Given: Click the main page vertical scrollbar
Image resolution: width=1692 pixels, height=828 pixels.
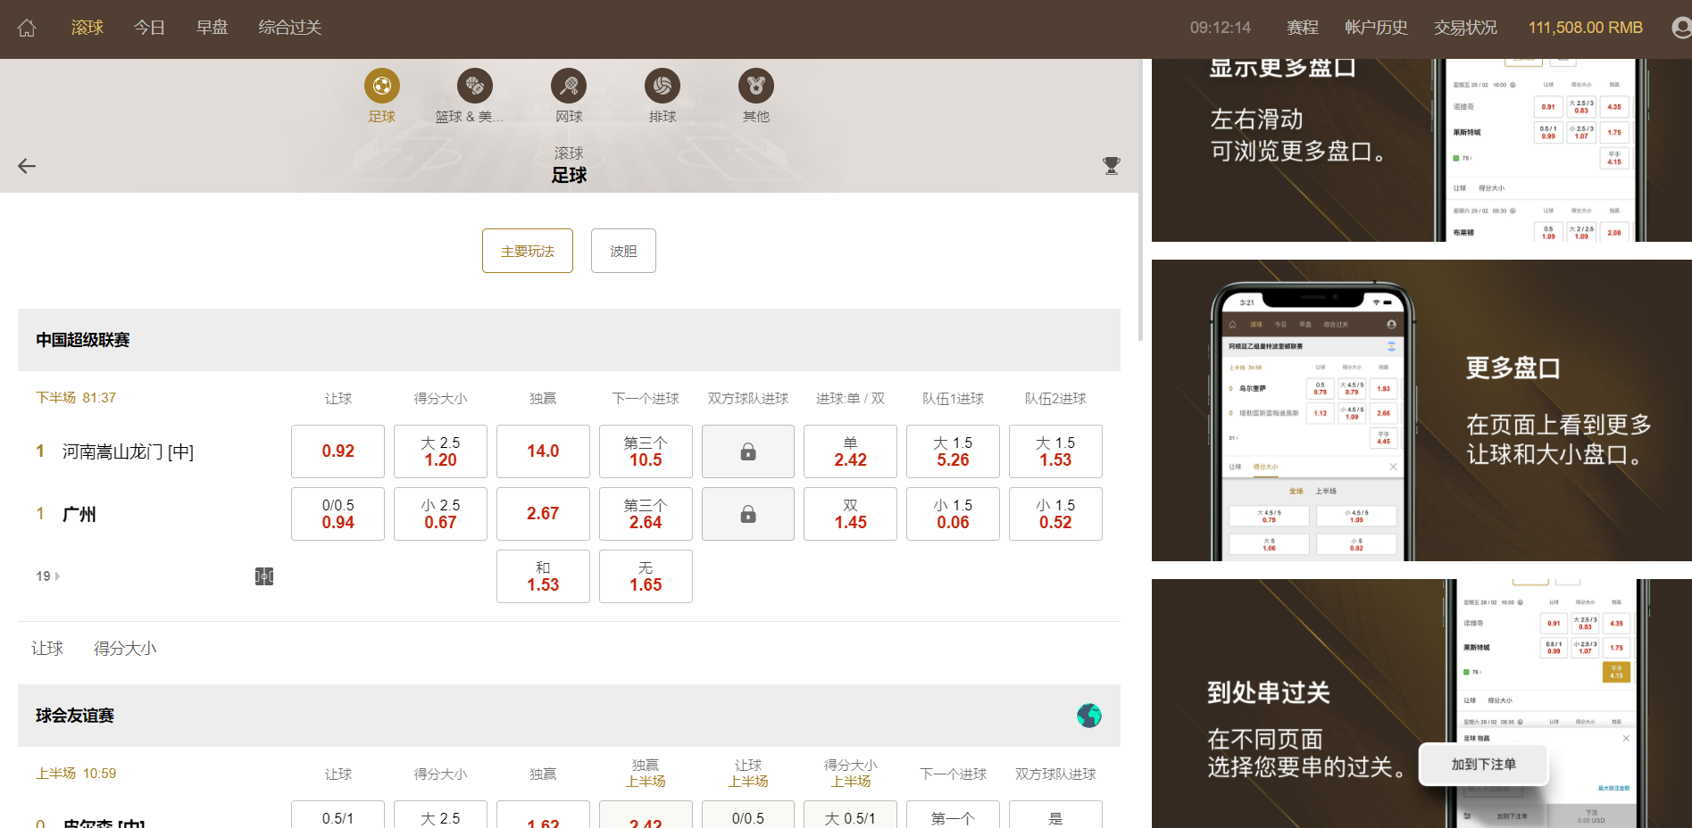Looking at the screenshot, I should (1140, 201).
